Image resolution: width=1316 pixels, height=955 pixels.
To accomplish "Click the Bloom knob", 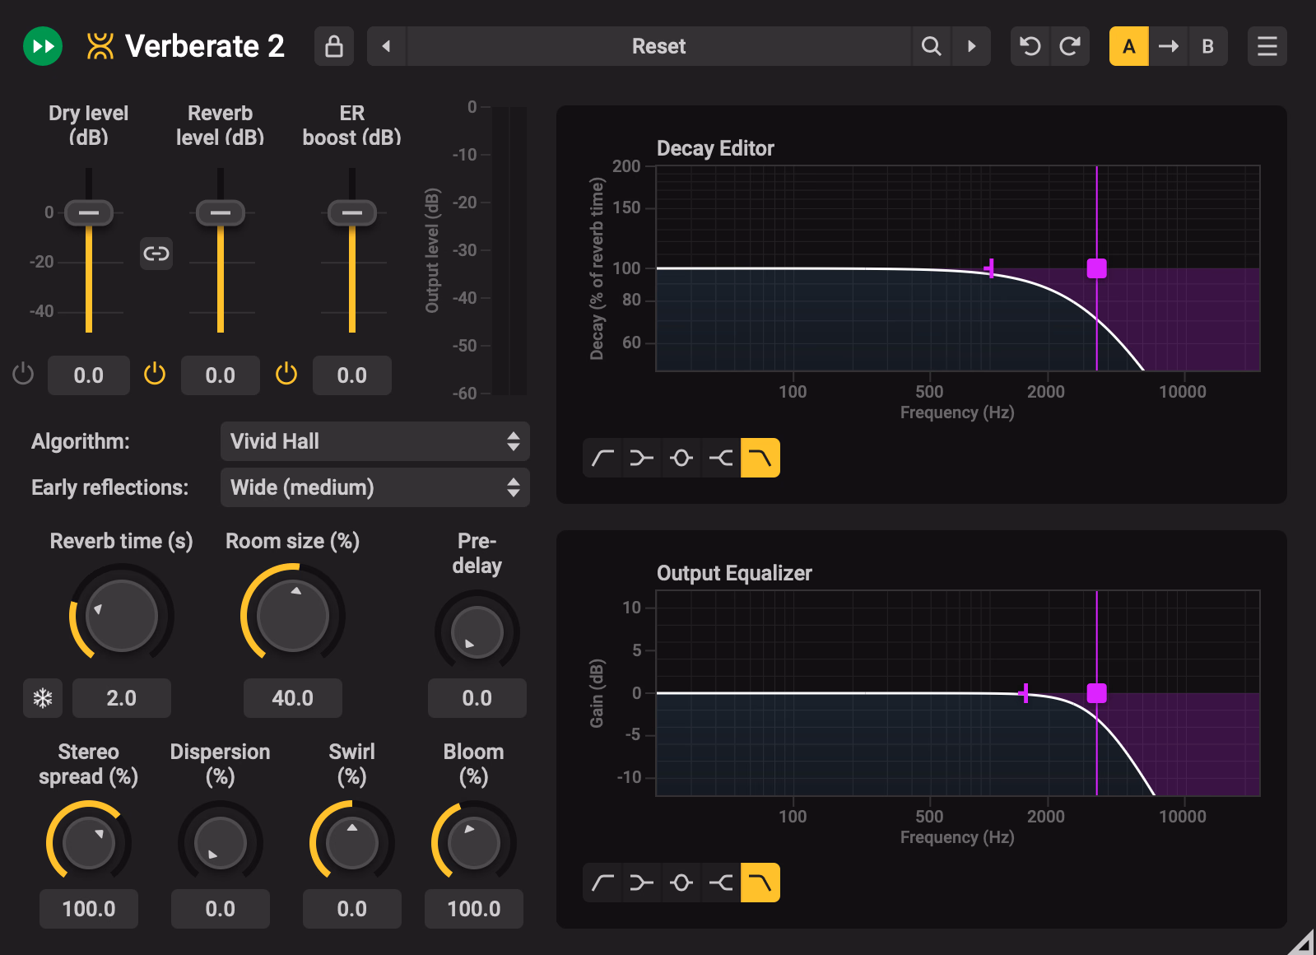I will click(x=474, y=843).
